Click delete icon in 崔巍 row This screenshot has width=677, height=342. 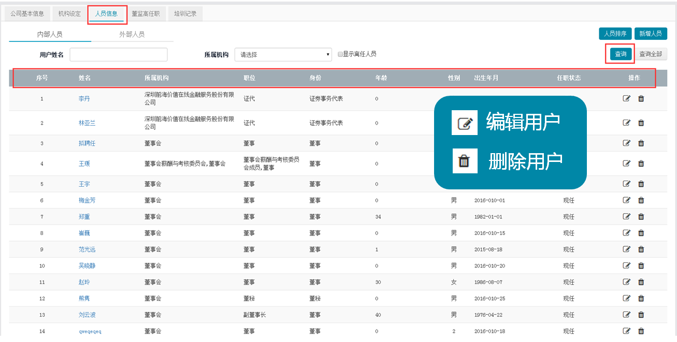coord(641,233)
